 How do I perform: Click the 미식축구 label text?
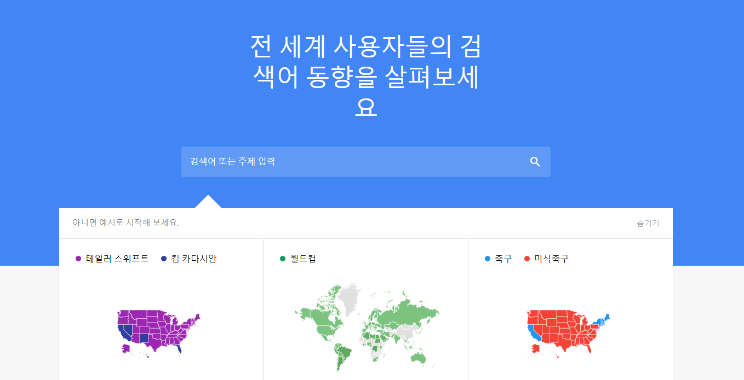click(551, 259)
